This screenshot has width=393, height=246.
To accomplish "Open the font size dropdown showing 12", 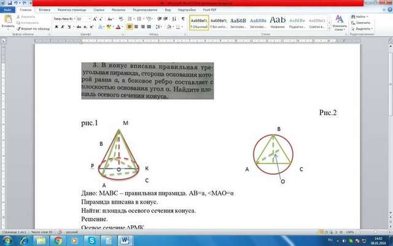I will click(84, 19).
